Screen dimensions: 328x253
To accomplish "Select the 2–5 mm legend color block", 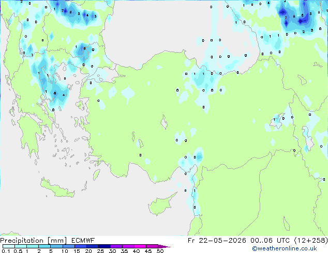I will 44,246.
